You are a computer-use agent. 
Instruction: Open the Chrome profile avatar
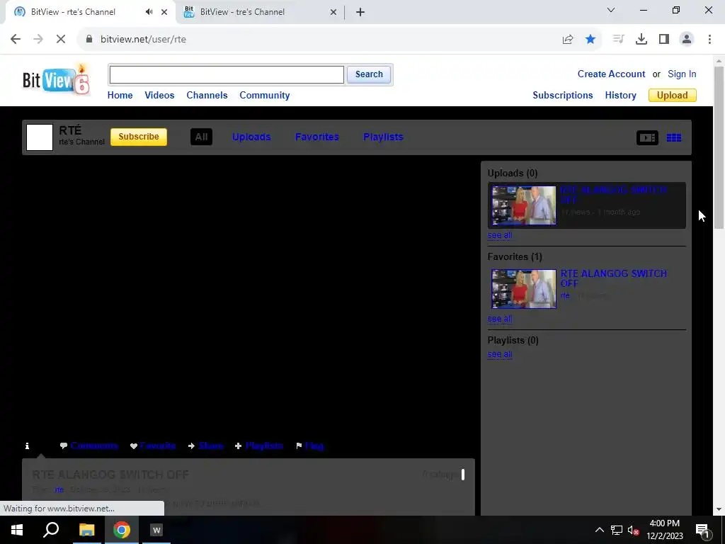[x=687, y=40]
